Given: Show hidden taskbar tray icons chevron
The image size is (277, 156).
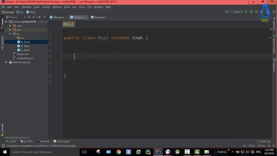Looking at the screenshot, I should pyautogui.click(x=233, y=152).
